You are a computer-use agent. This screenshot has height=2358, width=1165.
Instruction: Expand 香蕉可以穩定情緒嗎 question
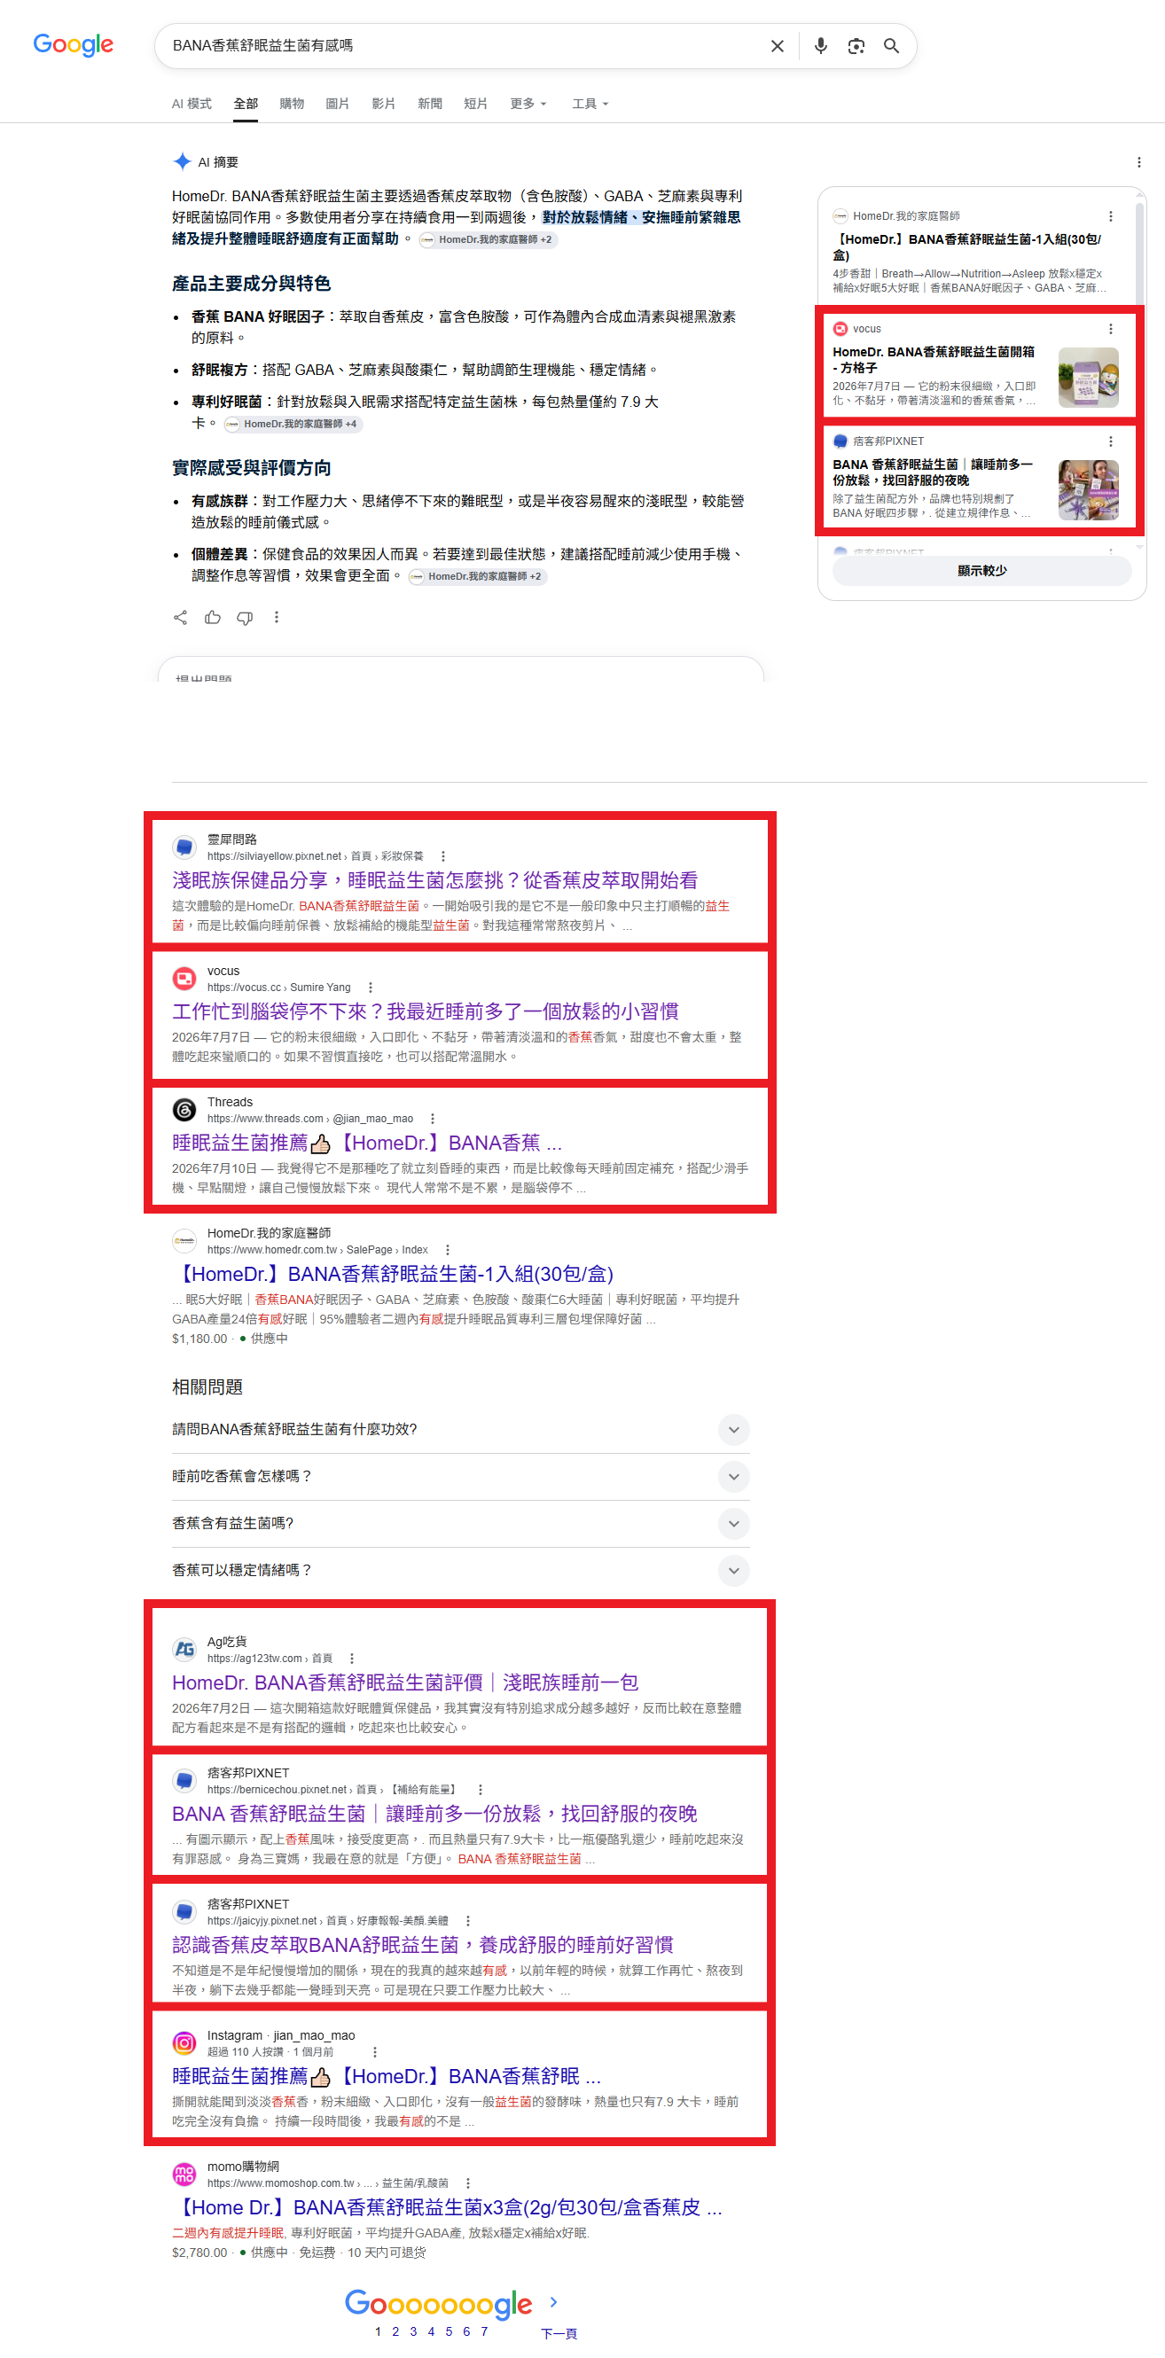(461, 1571)
